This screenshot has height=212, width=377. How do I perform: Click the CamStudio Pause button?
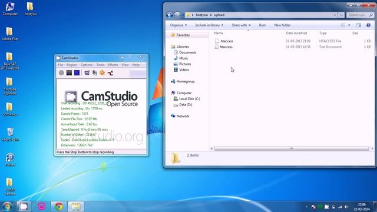click(x=69, y=72)
